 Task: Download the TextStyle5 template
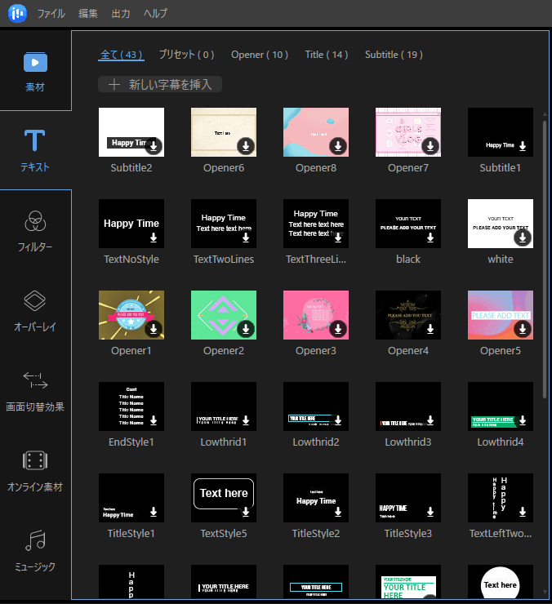click(x=246, y=512)
